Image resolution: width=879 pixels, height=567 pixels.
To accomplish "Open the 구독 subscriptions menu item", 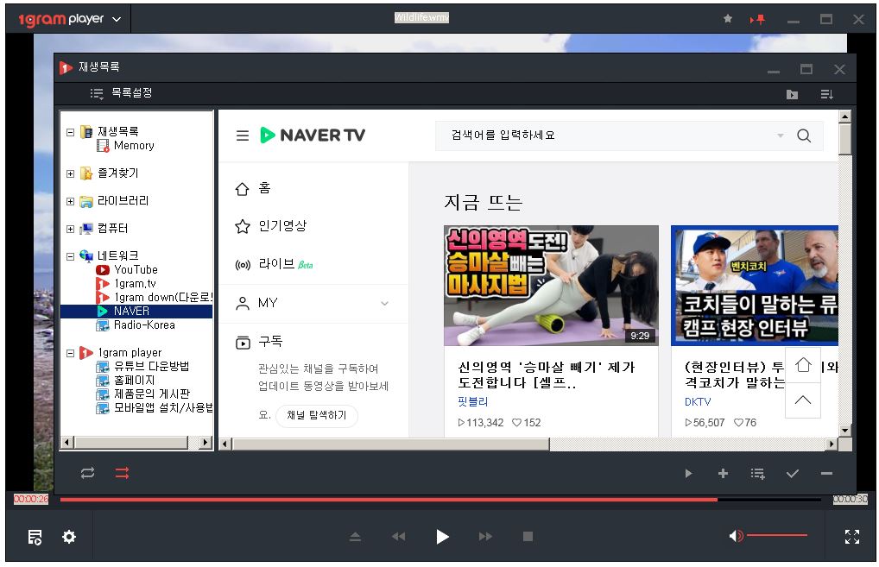I will pos(258,342).
